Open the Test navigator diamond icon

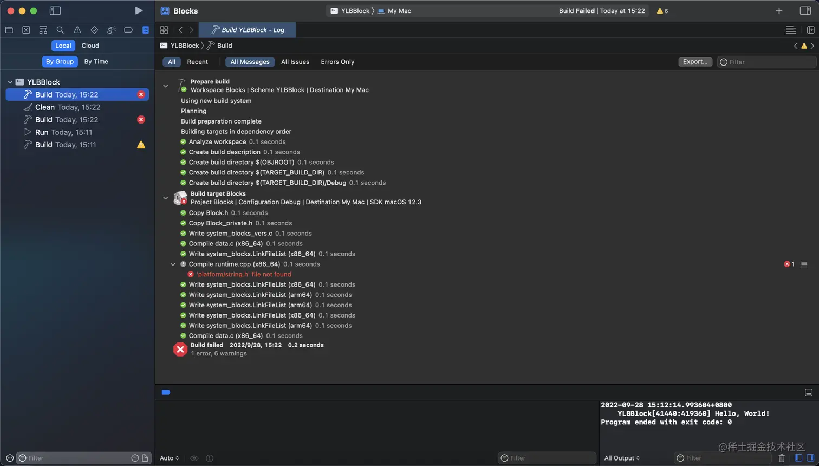[x=94, y=30]
